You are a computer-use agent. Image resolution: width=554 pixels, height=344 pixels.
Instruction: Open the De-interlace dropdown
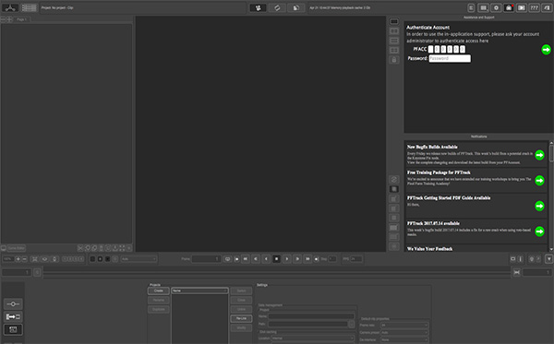click(x=404, y=339)
